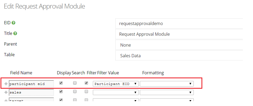Uncheck Filter for participant eid

(86, 83)
